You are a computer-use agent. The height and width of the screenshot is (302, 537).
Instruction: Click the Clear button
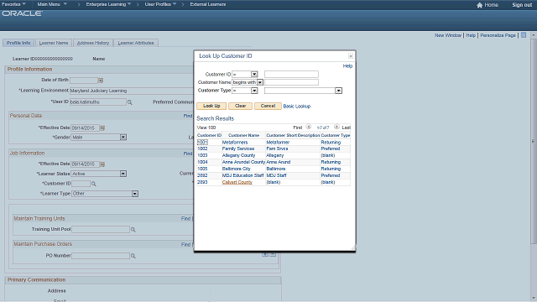tap(241, 107)
